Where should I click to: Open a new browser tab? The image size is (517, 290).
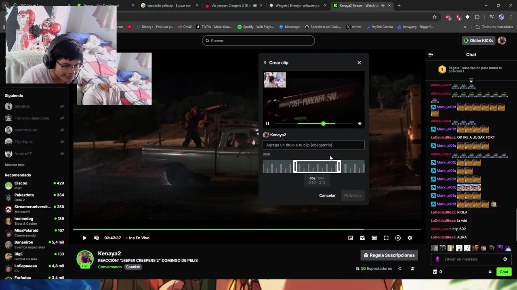399,6
